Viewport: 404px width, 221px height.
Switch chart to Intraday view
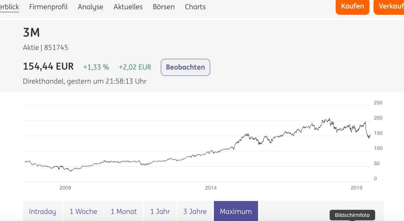tap(42, 211)
